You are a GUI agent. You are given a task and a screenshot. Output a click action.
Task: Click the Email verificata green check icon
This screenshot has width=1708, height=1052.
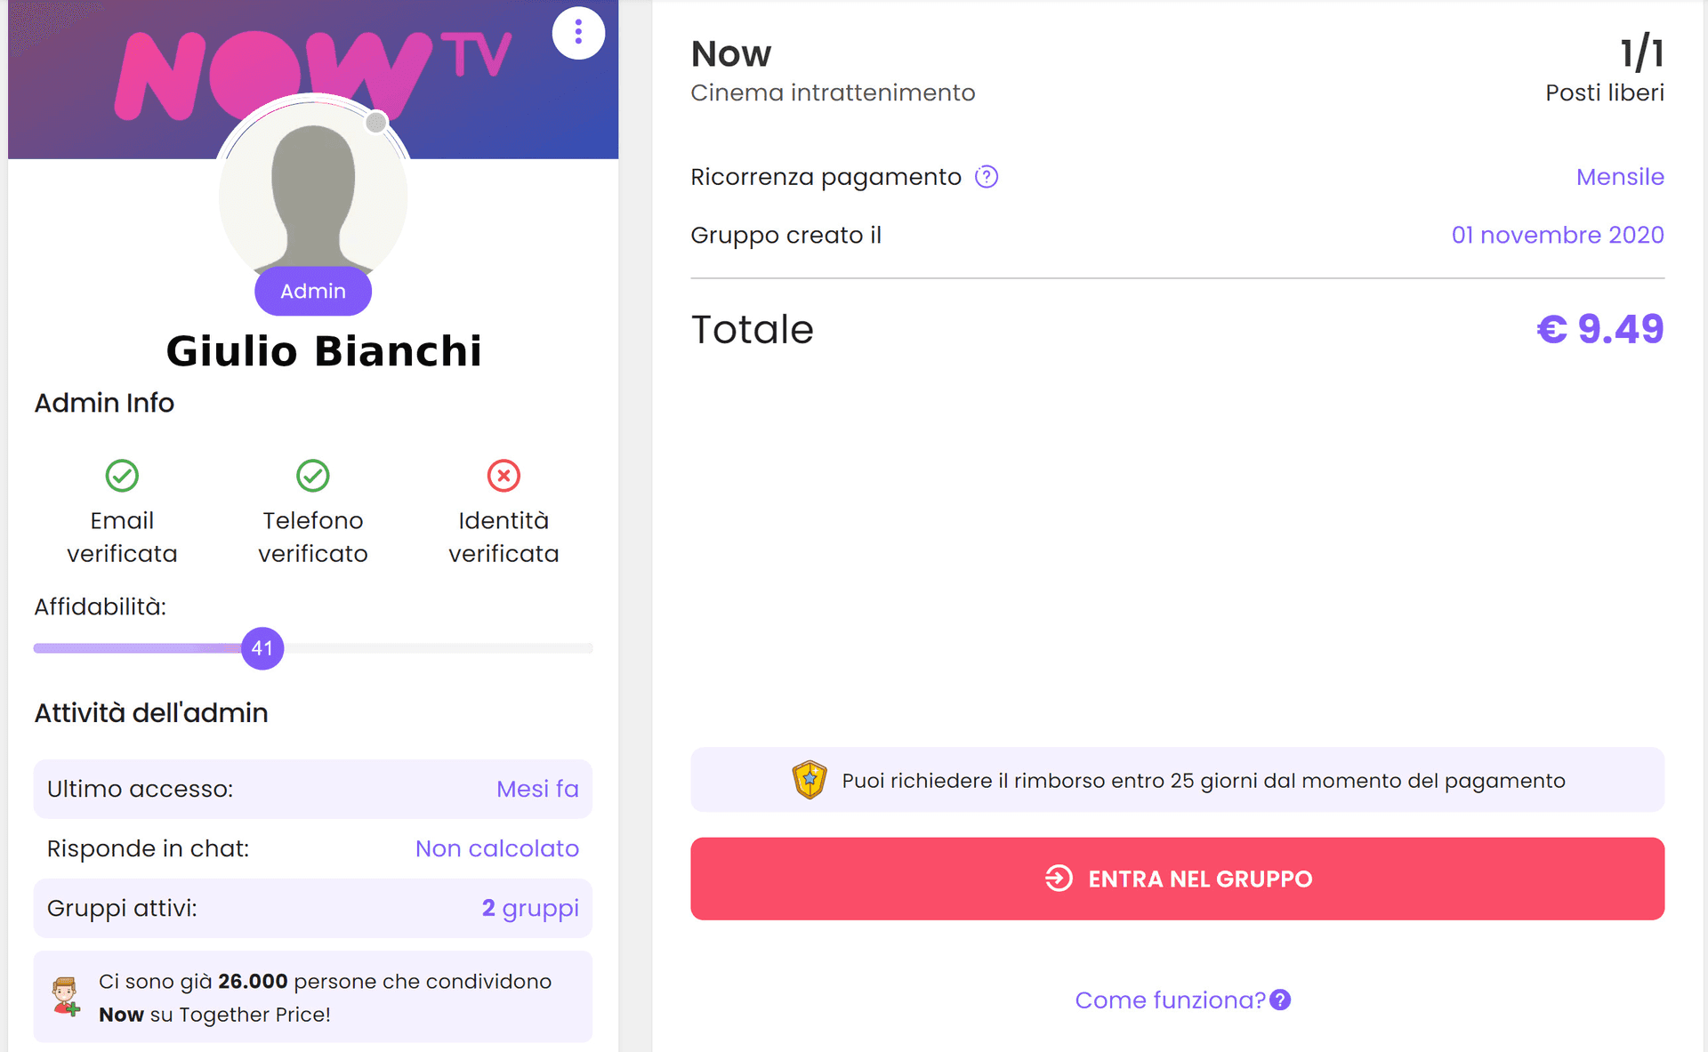122,476
